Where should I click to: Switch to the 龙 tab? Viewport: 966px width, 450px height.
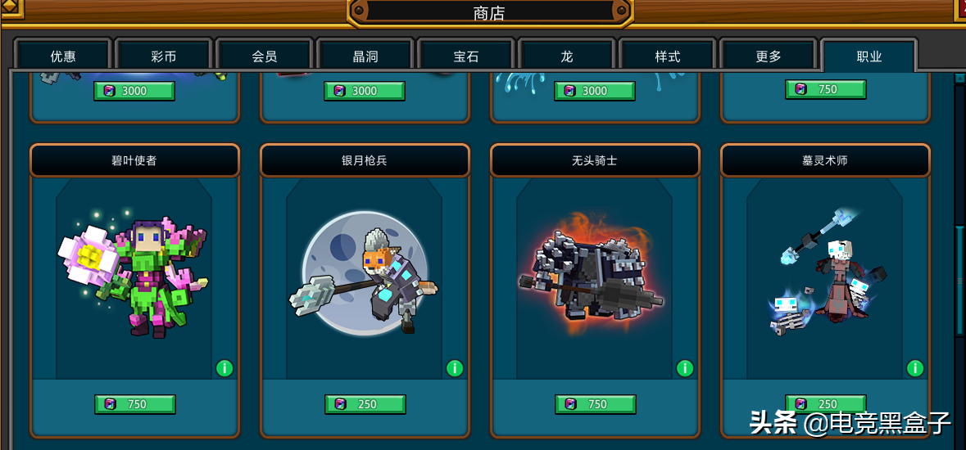(x=567, y=56)
